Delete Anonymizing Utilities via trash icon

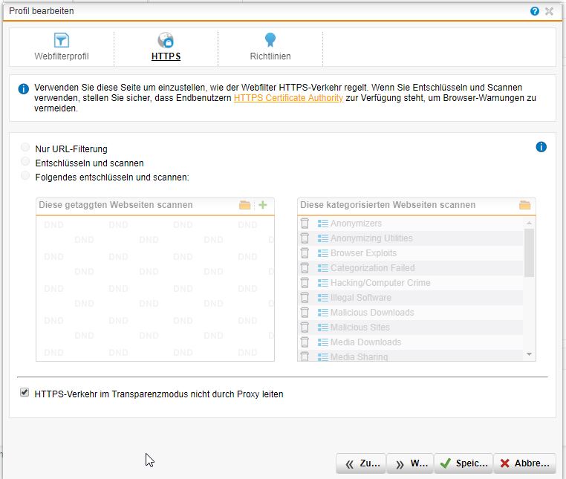pos(305,238)
